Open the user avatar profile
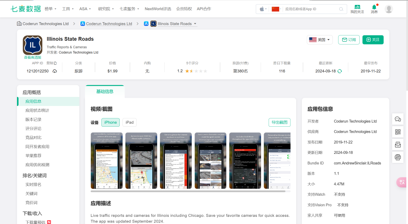Image resolution: width=408 pixels, height=224 pixels. 389,9
